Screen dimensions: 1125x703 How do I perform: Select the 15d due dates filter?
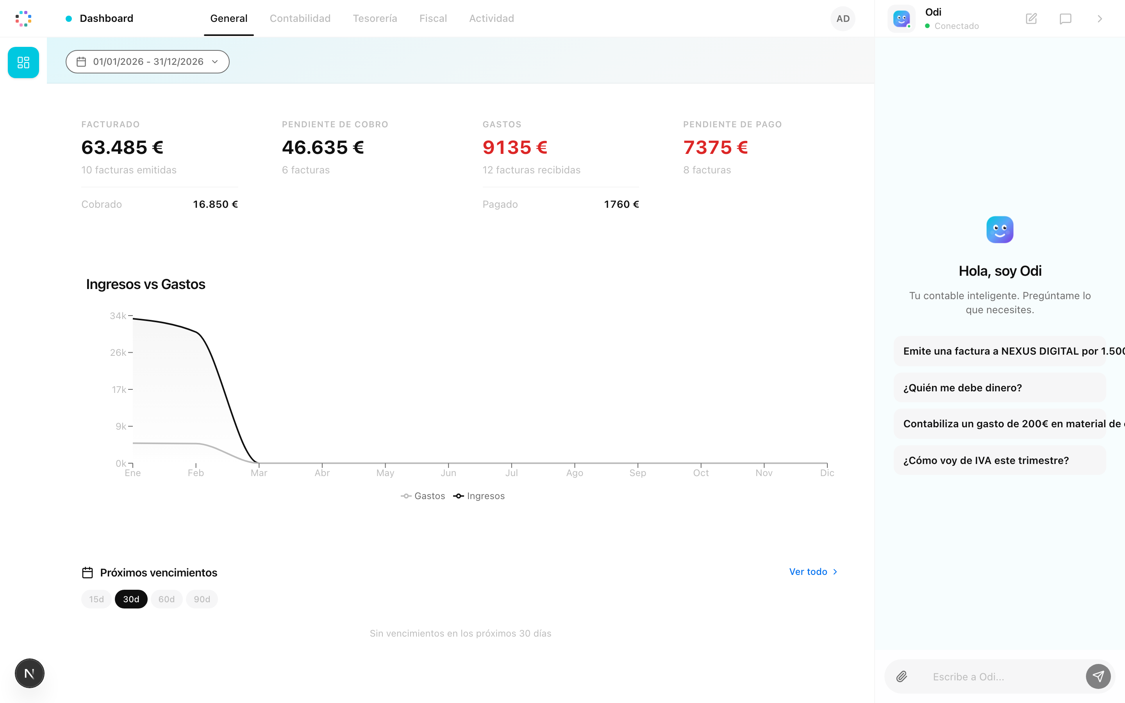click(96, 599)
